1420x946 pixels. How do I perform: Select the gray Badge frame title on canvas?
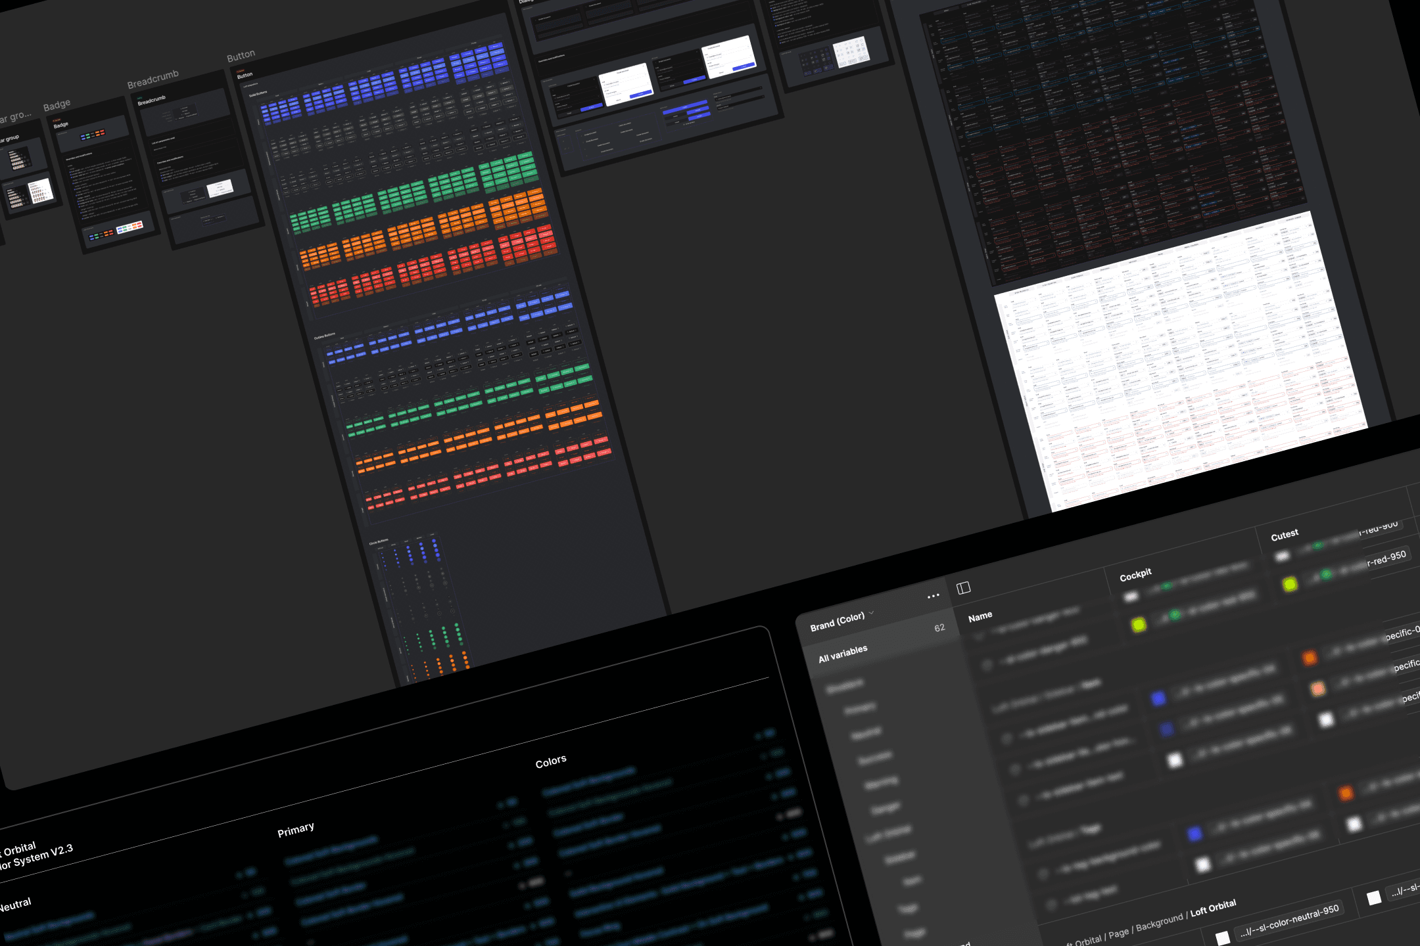[57, 105]
